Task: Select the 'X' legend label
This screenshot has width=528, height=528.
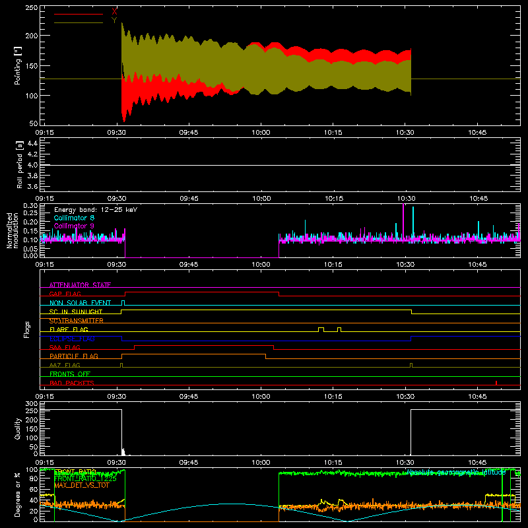Action: coord(114,12)
